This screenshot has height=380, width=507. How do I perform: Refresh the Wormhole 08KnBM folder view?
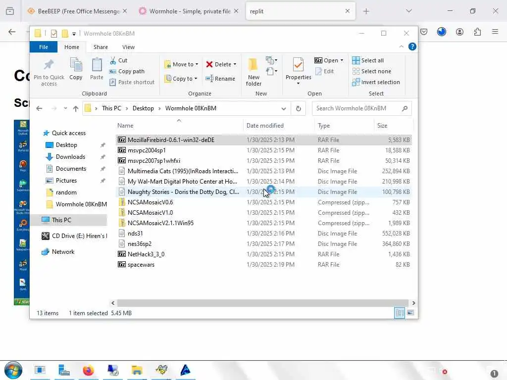pos(299,108)
